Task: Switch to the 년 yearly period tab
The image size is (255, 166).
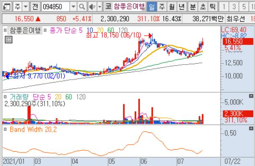Action: click(181, 7)
